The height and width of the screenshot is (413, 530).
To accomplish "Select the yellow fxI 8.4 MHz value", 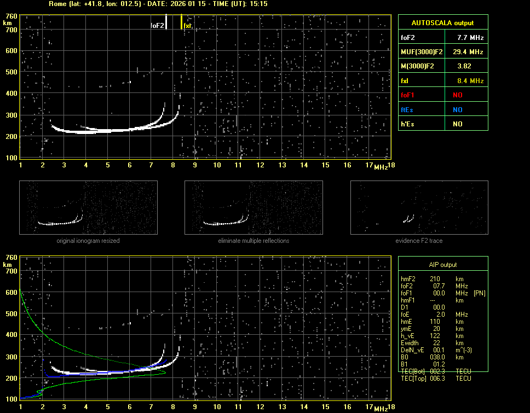I will pyautogui.click(x=470, y=81).
